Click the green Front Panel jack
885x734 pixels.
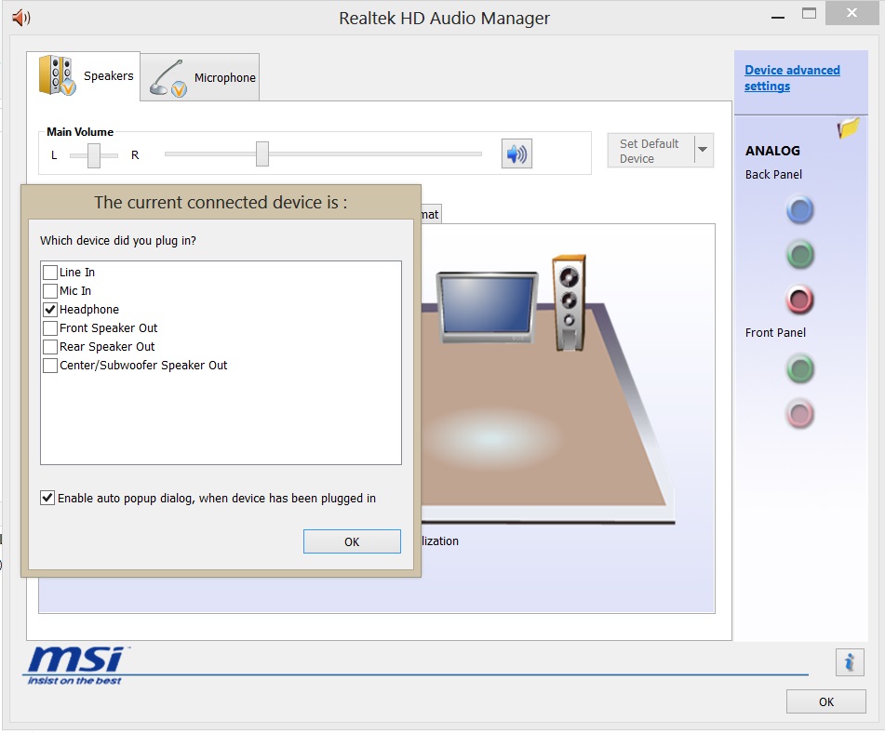tap(799, 369)
